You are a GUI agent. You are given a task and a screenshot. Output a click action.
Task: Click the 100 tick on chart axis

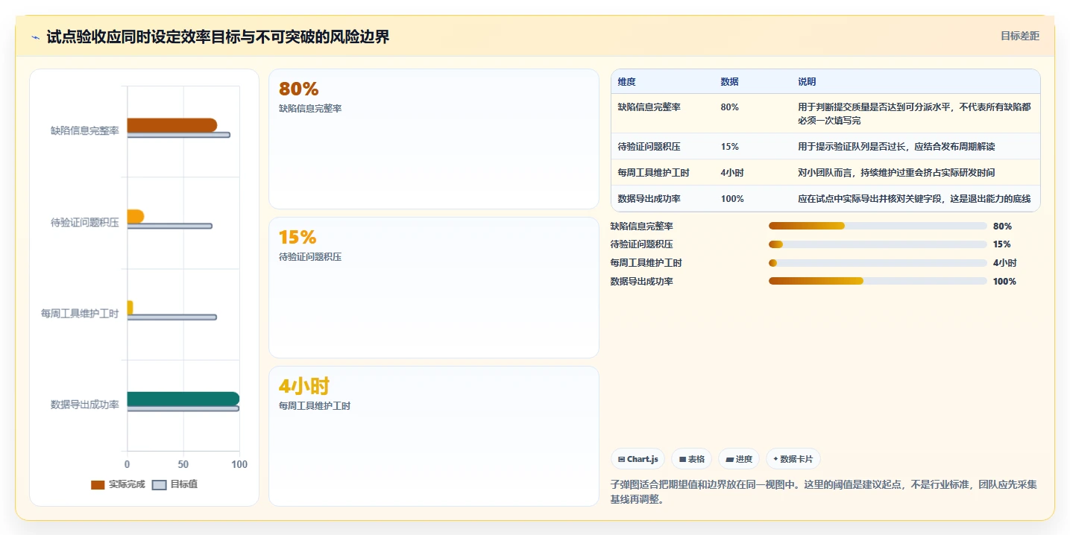click(x=239, y=464)
